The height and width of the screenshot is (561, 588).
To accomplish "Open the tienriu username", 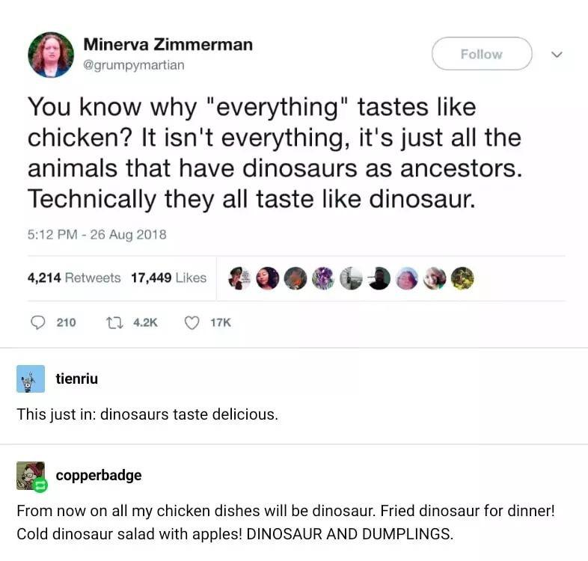I will point(77,378).
